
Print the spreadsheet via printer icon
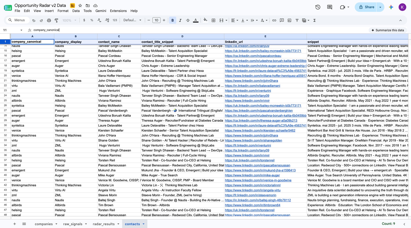pyautogui.click(x=49, y=20)
